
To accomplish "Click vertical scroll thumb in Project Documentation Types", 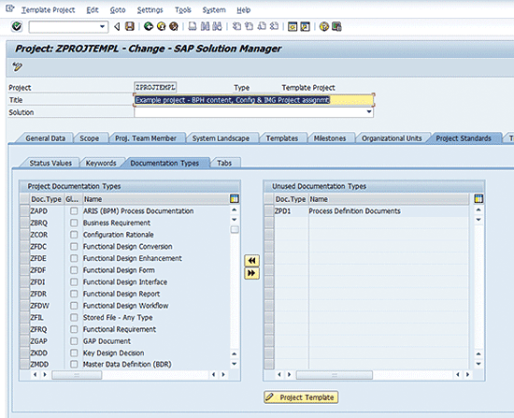I will click(x=235, y=229).
